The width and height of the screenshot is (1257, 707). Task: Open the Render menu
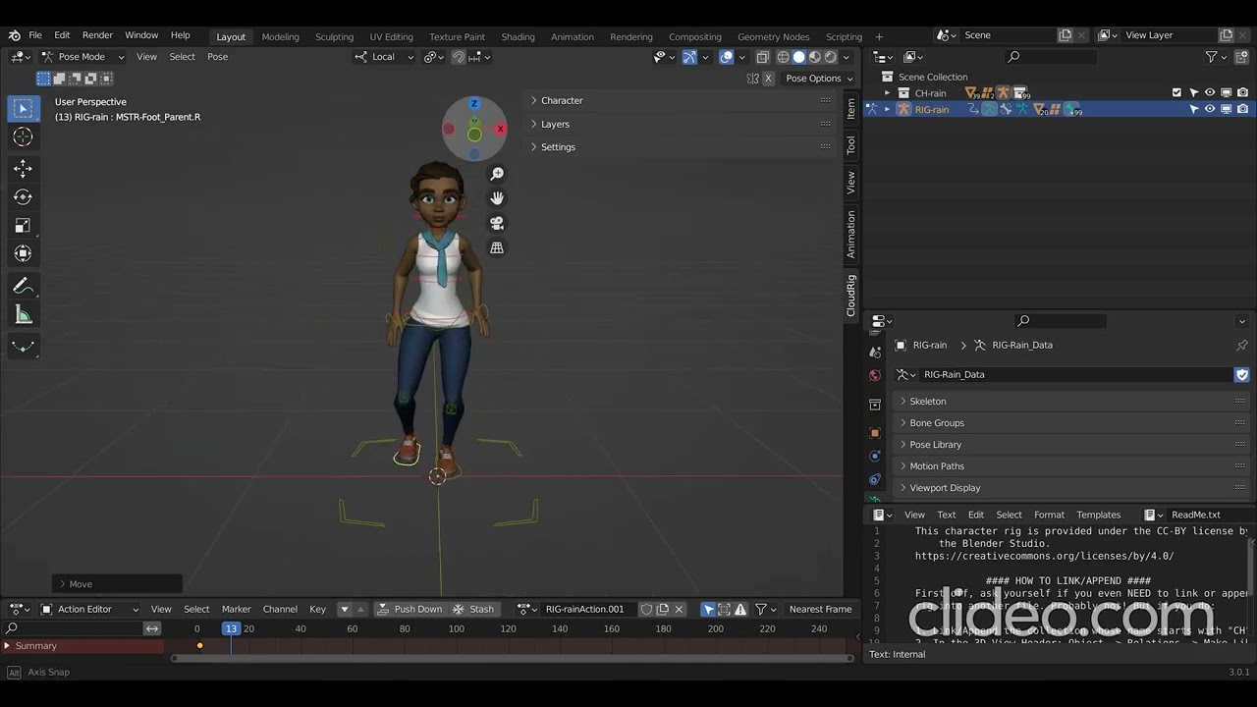coord(97,35)
